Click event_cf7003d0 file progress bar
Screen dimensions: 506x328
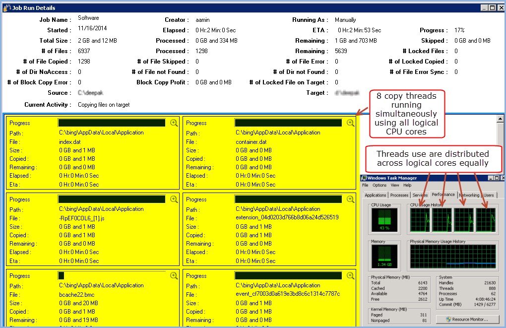pyautogui.click(x=288, y=276)
